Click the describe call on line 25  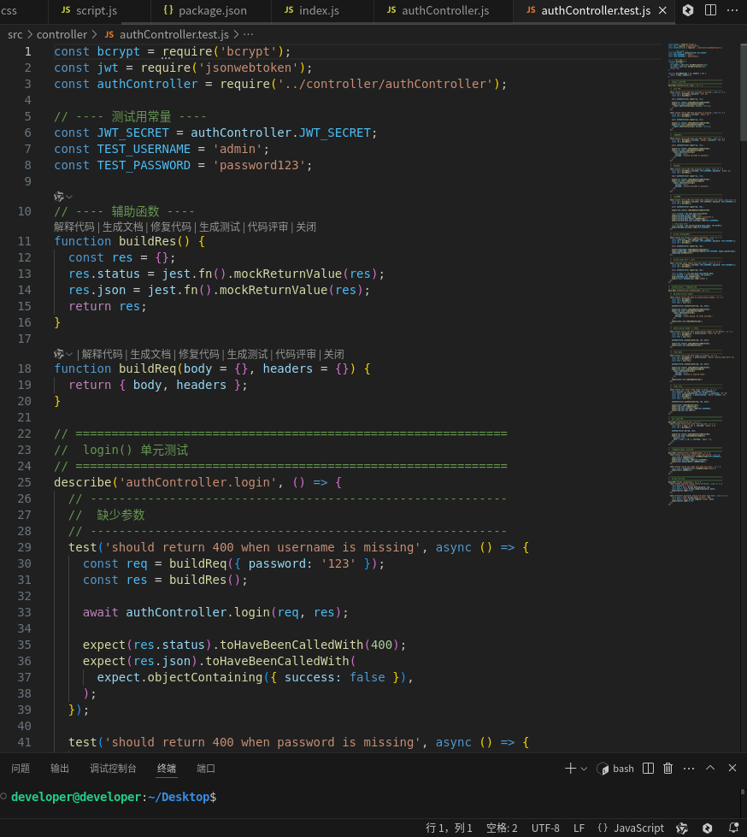tap(83, 482)
